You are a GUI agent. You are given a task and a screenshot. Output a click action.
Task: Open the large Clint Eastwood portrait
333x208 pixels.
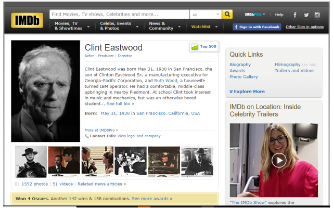click(46, 91)
